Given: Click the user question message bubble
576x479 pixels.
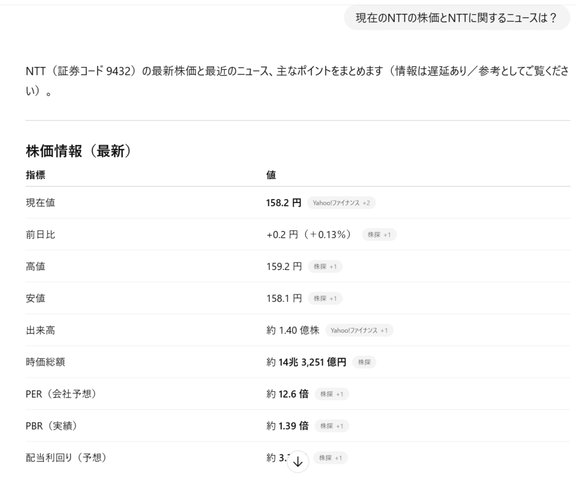Looking at the screenshot, I should point(456,18).
